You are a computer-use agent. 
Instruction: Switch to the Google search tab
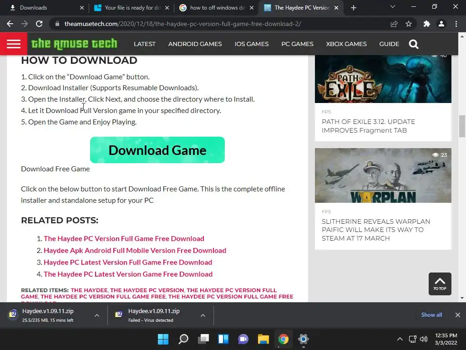click(216, 8)
